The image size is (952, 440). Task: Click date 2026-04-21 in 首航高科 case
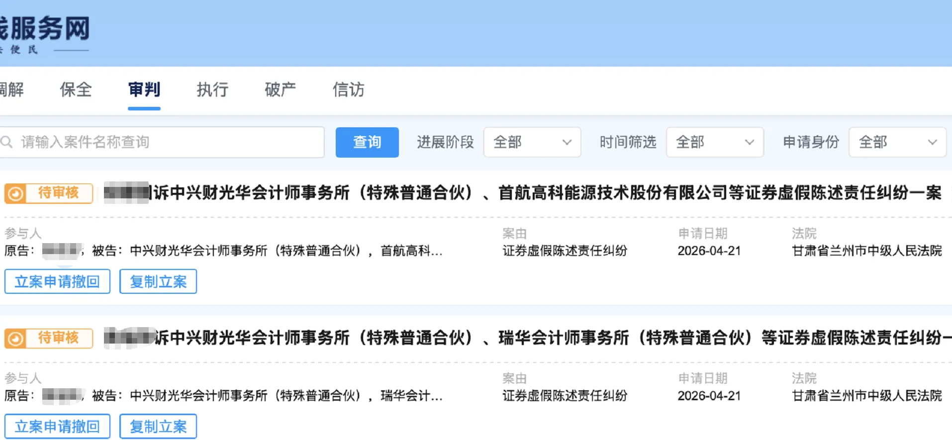pyautogui.click(x=709, y=251)
